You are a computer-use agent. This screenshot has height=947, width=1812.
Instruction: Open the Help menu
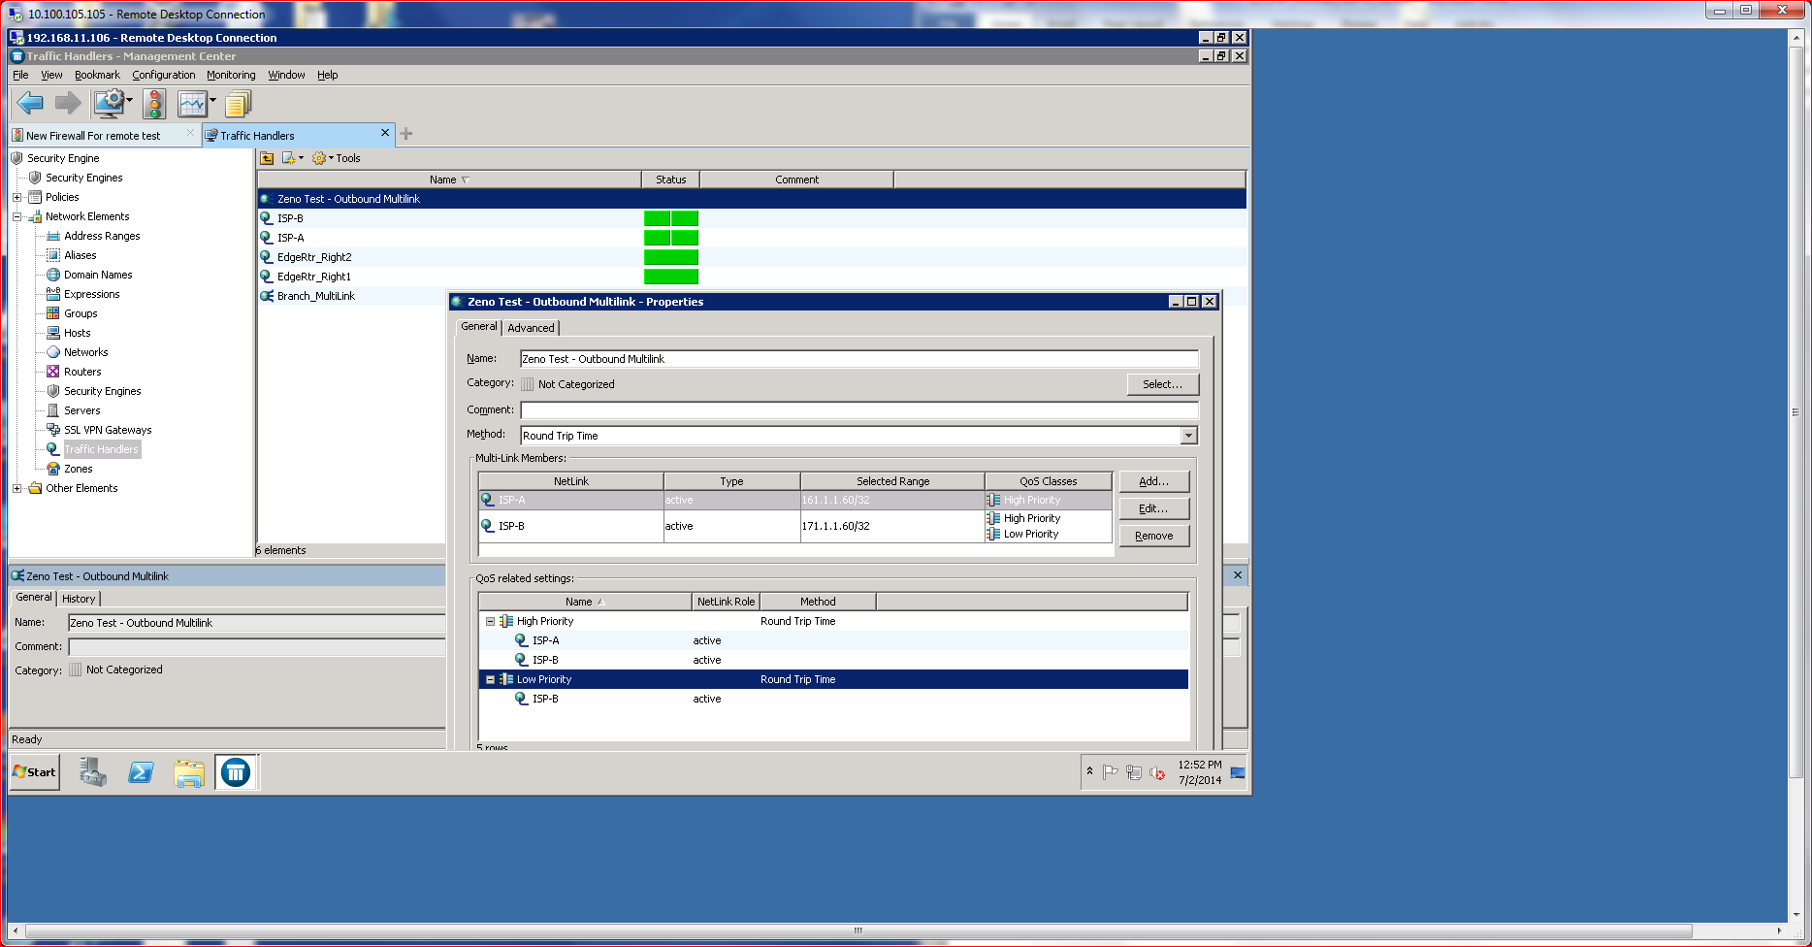tap(328, 75)
